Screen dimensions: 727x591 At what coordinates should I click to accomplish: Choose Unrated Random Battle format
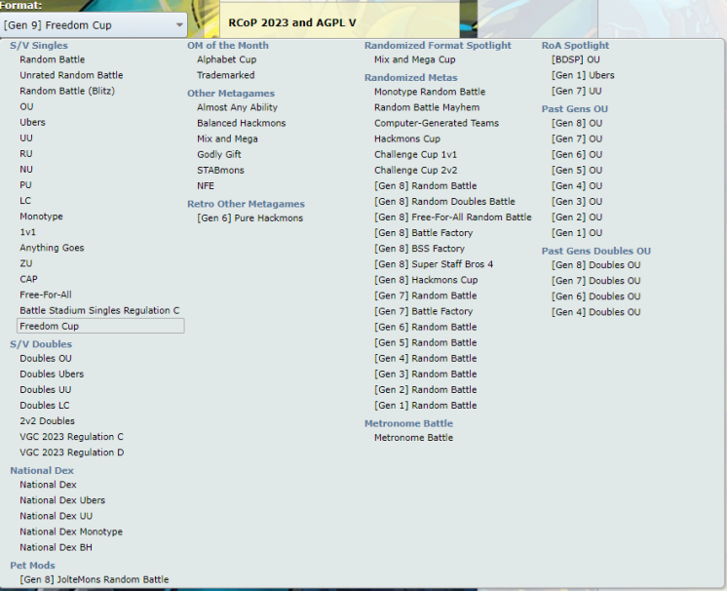pos(71,75)
